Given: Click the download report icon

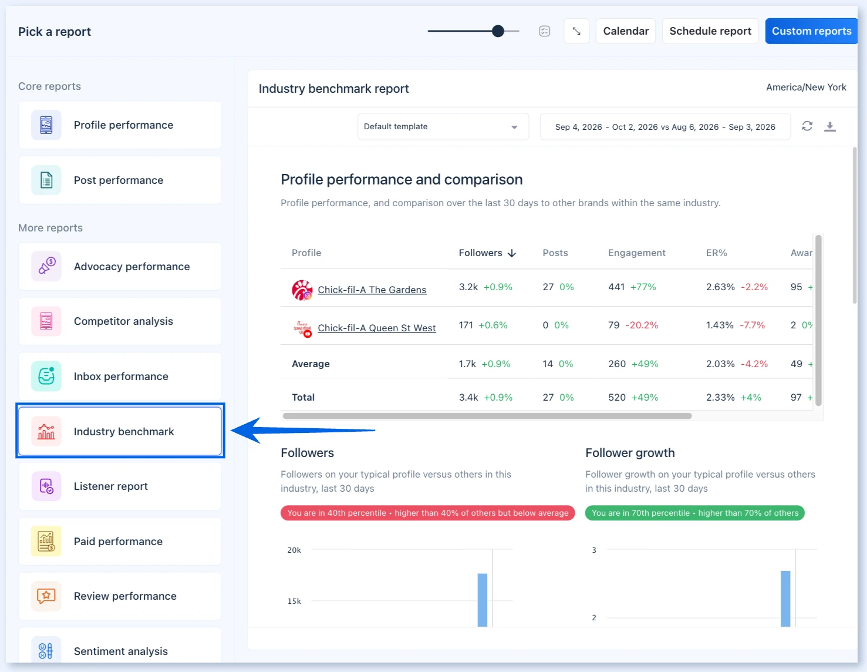Looking at the screenshot, I should coord(830,126).
